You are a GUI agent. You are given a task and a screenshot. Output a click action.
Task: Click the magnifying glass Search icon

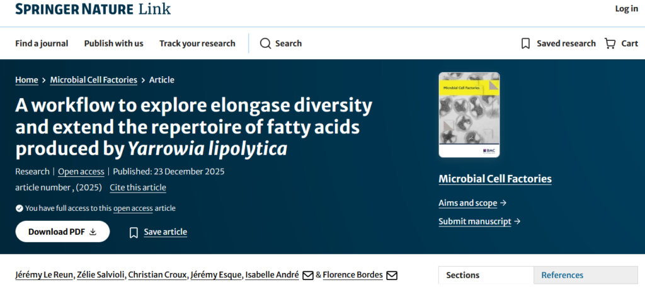coord(265,43)
